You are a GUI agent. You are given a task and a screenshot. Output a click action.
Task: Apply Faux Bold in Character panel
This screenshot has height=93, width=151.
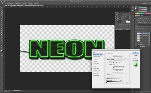(x=116, y=24)
